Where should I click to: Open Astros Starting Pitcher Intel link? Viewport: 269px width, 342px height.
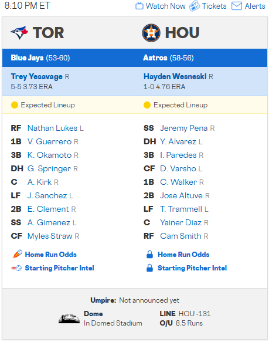(x=192, y=268)
